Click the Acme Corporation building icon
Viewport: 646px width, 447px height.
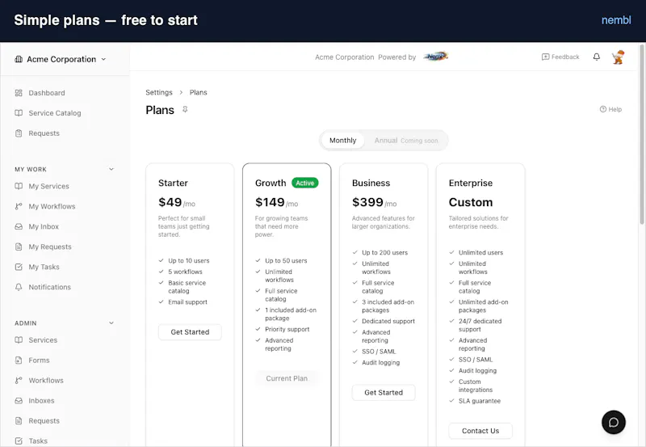[19, 59]
